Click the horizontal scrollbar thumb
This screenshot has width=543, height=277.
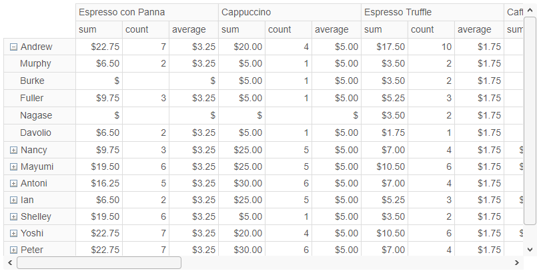click(99, 263)
